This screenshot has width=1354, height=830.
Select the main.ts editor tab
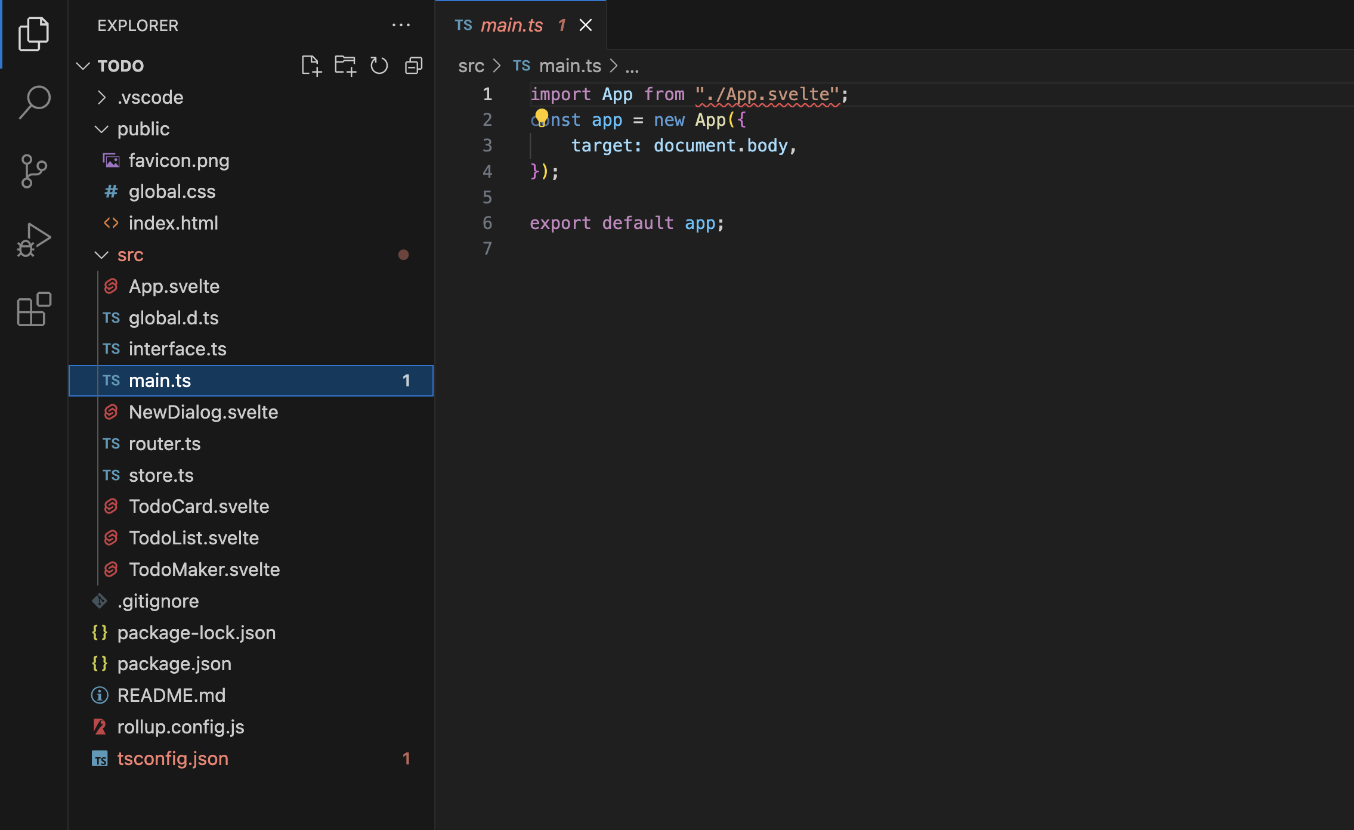(511, 25)
